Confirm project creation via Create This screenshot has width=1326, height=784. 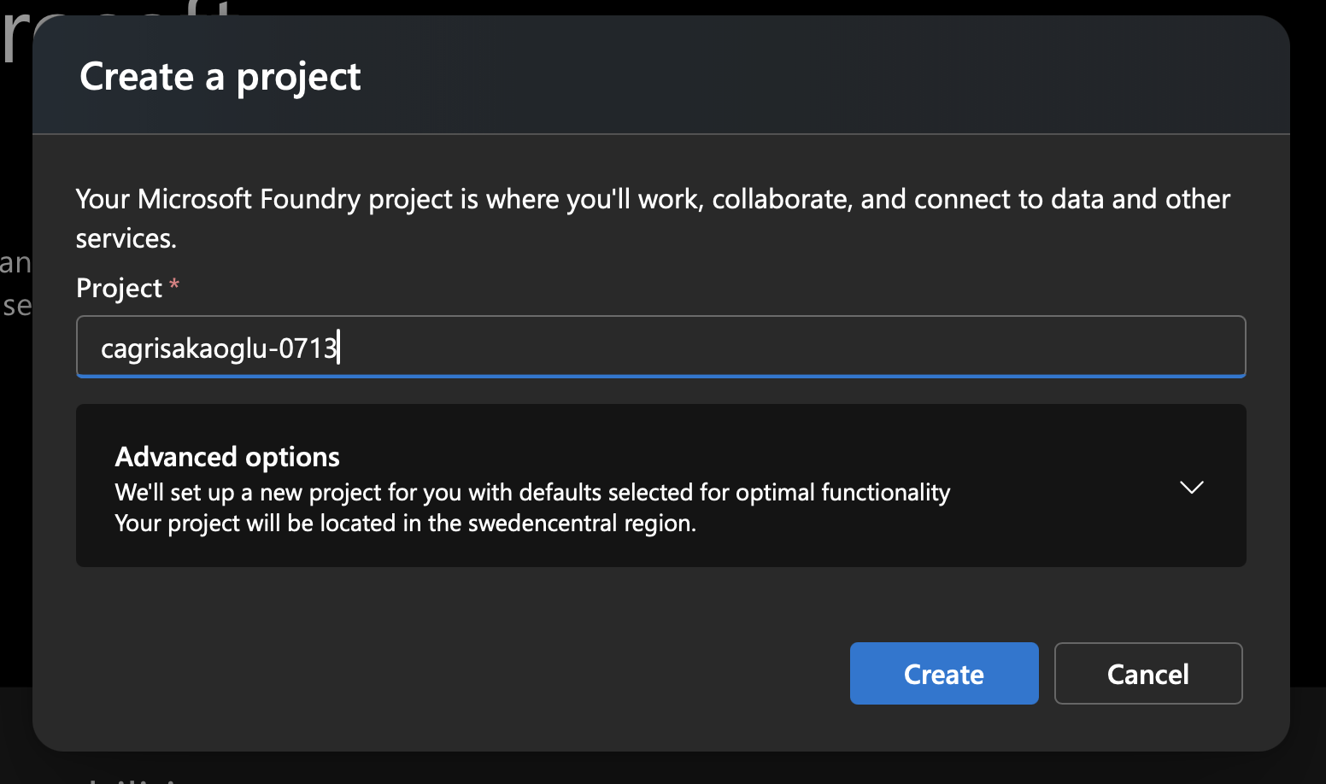tap(943, 674)
